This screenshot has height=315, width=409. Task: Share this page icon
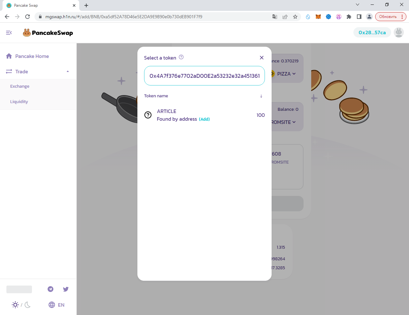pyautogui.click(x=285, y=17)
